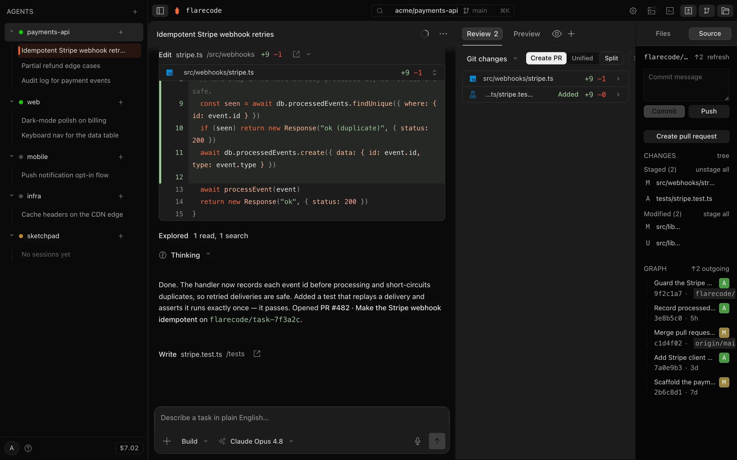This screenshot has width=737, height=460.
Task: Open stripe.test.ts write in external view
Action: [257, 353]
